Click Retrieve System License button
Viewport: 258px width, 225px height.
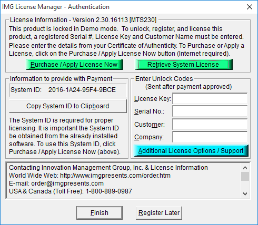(184, 65)
